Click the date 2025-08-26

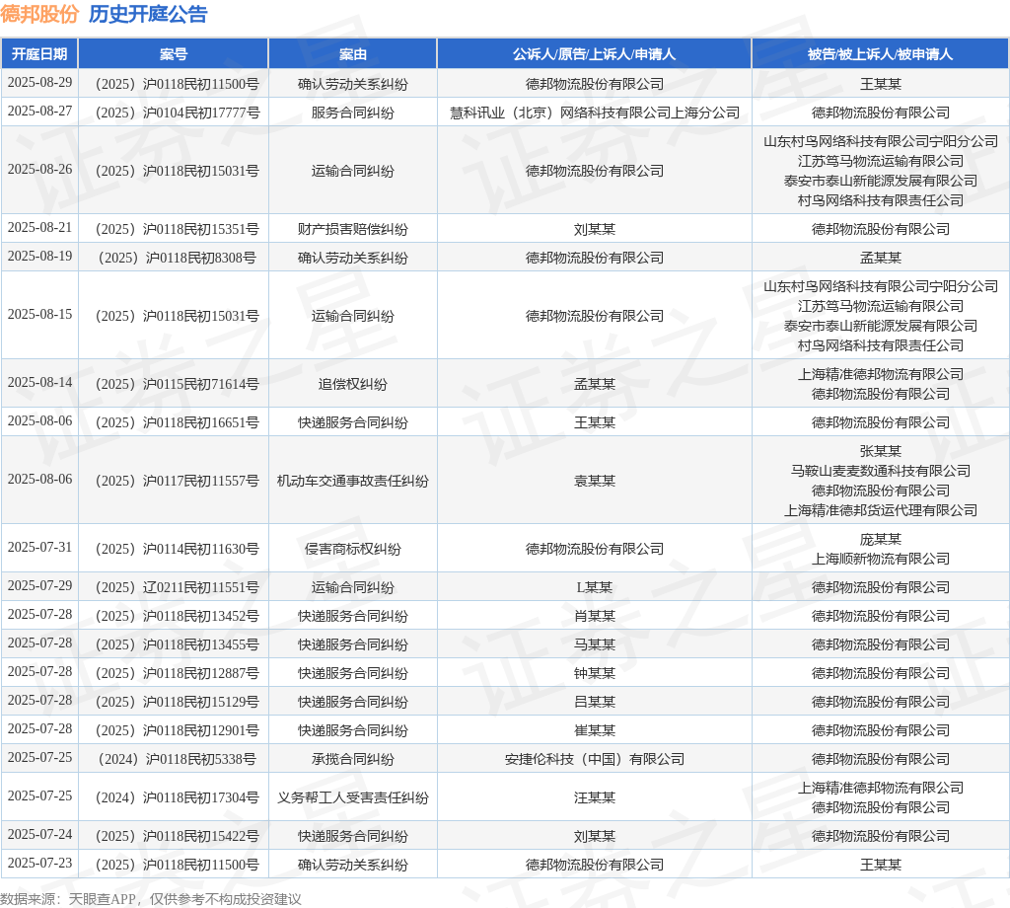tap(39, 170)
